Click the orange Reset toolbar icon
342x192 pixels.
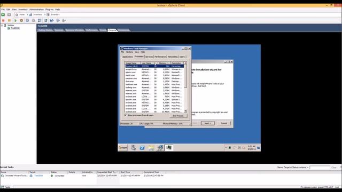21,20
